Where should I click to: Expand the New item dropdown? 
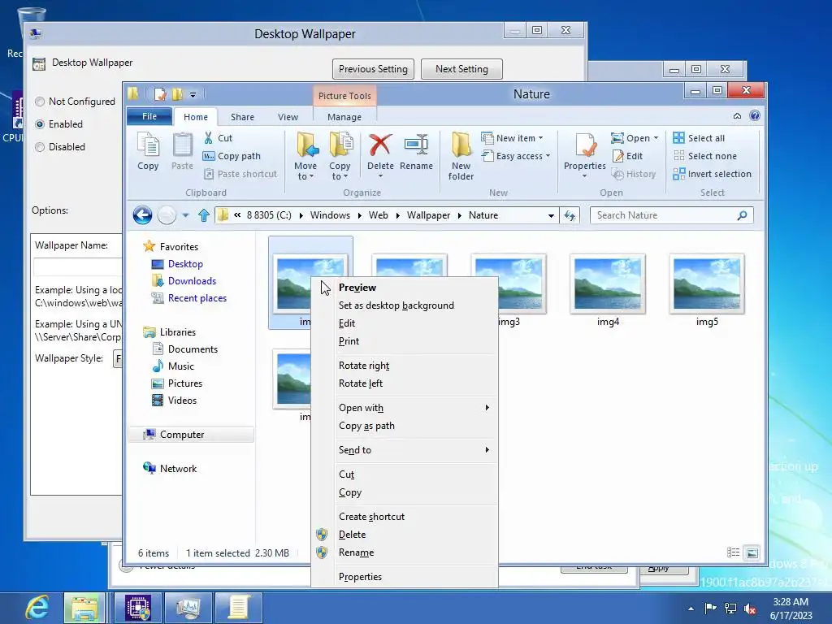540,138
